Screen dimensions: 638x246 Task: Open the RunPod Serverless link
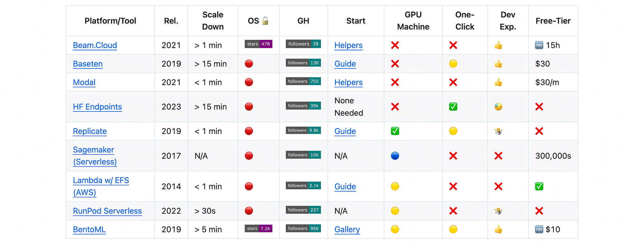coord(107,211)
